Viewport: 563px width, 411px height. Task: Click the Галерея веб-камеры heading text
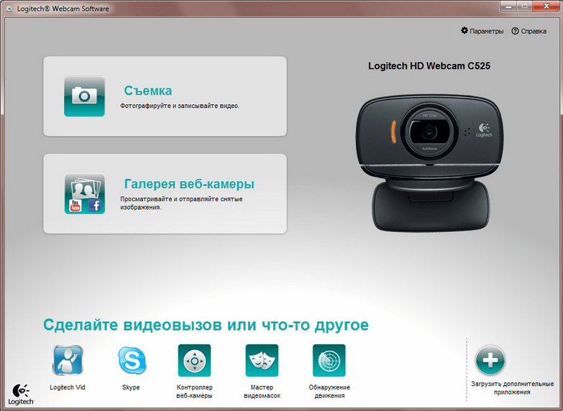[x=189, y=184]
